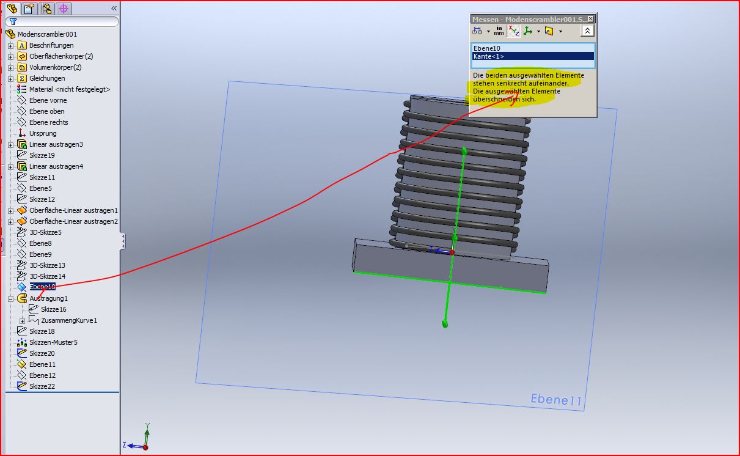Select Ebene rechts plane
740x456 pixels.
click(x=48, y=122)
